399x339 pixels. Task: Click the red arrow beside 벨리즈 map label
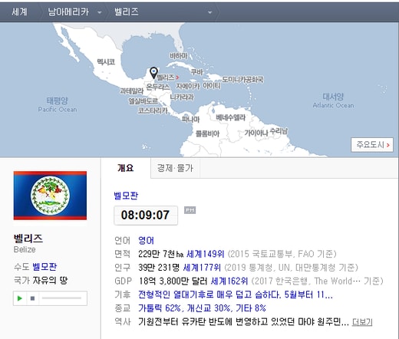coord(177,77)
